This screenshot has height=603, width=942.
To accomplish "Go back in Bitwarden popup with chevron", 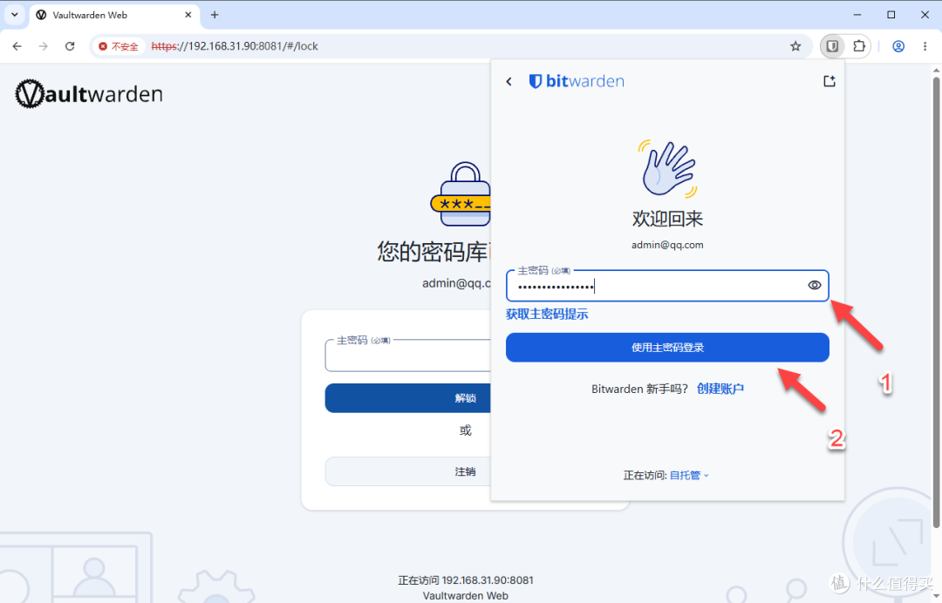I will (x=509, y=82).
